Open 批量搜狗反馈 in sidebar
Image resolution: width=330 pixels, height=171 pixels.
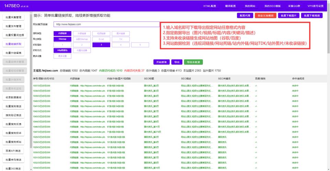point(13,124)
